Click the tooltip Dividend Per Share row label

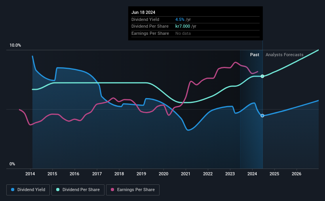coord(150,27)
